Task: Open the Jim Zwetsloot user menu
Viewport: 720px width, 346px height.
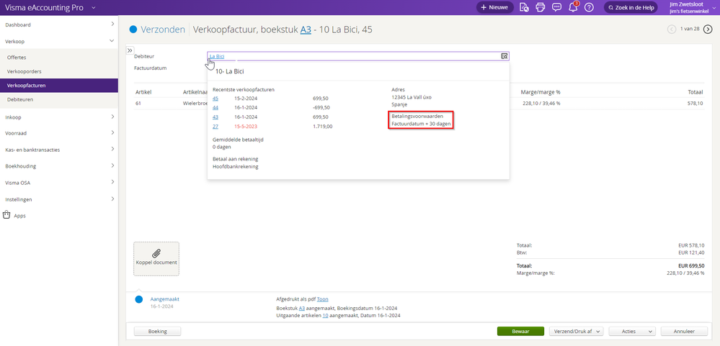Action: tap(691, 7)
